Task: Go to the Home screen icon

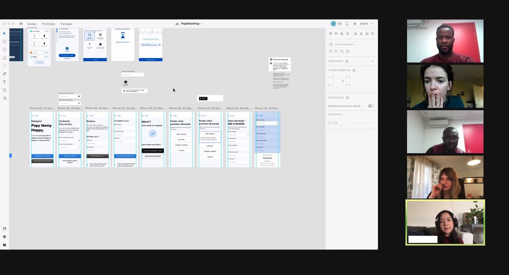Action: coord(21,24)
